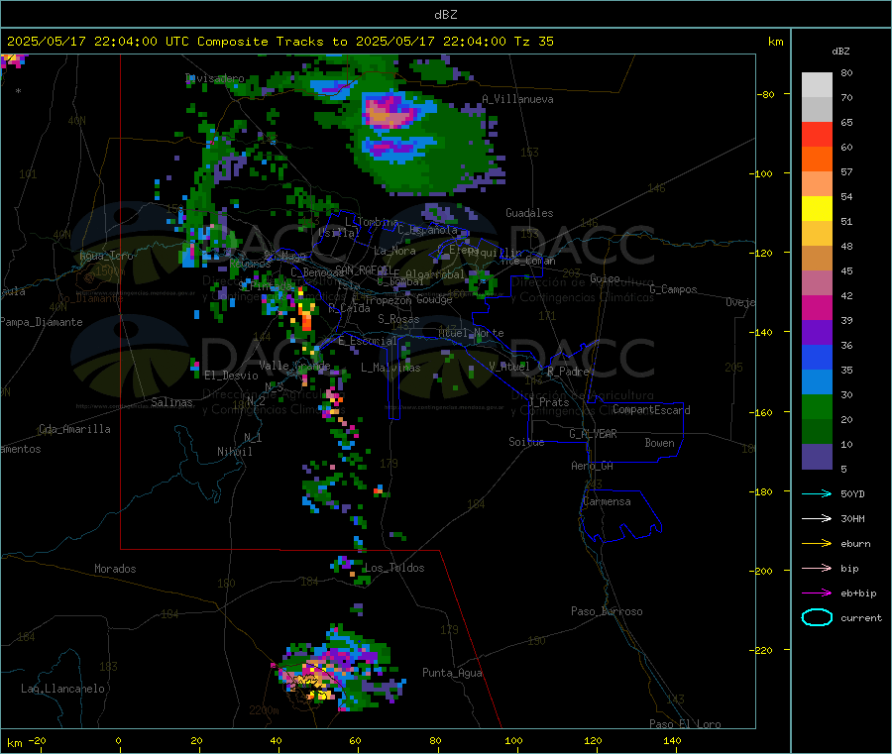The image size is (892, 754).
Task: Click the magenta 39–42 dBZ swatch
Action: pos(817,308)
